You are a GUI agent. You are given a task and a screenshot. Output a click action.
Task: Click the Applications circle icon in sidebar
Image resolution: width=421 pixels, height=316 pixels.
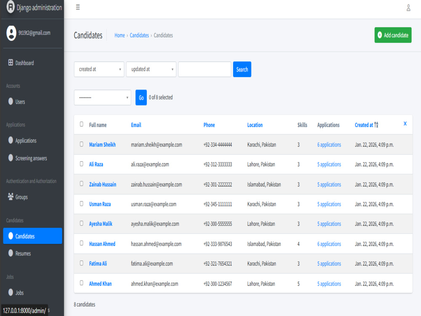(11, 140)
